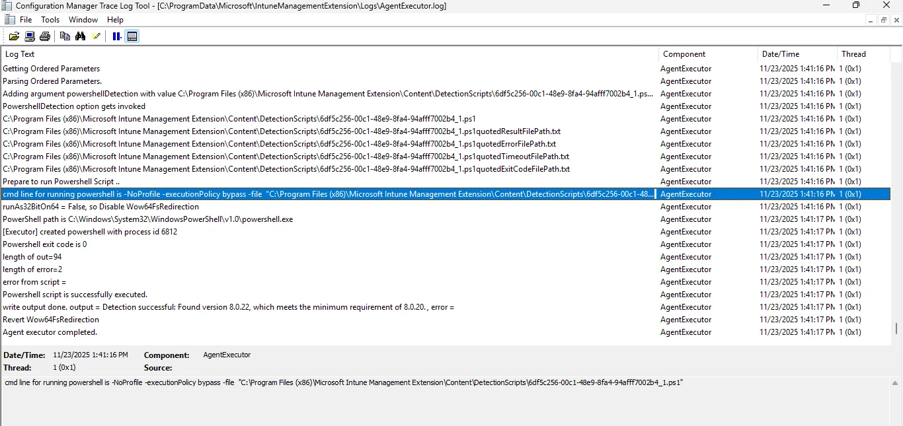Select 'write output done' detection successful row
The width and height of the screenshot is (903, 426).
446,307
